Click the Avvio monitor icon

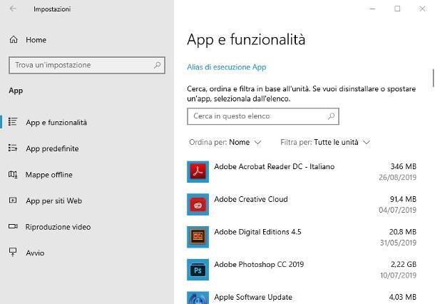tap(13, 252)
